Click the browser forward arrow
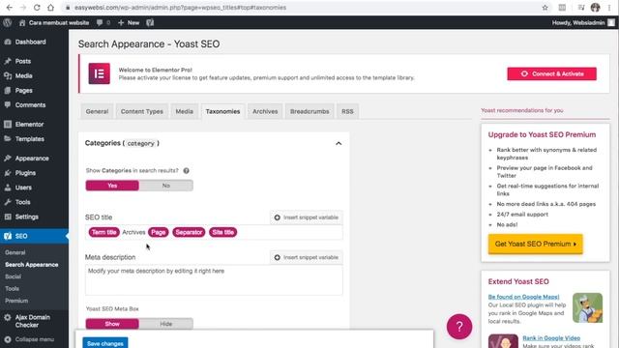 (x=23, y=8)
